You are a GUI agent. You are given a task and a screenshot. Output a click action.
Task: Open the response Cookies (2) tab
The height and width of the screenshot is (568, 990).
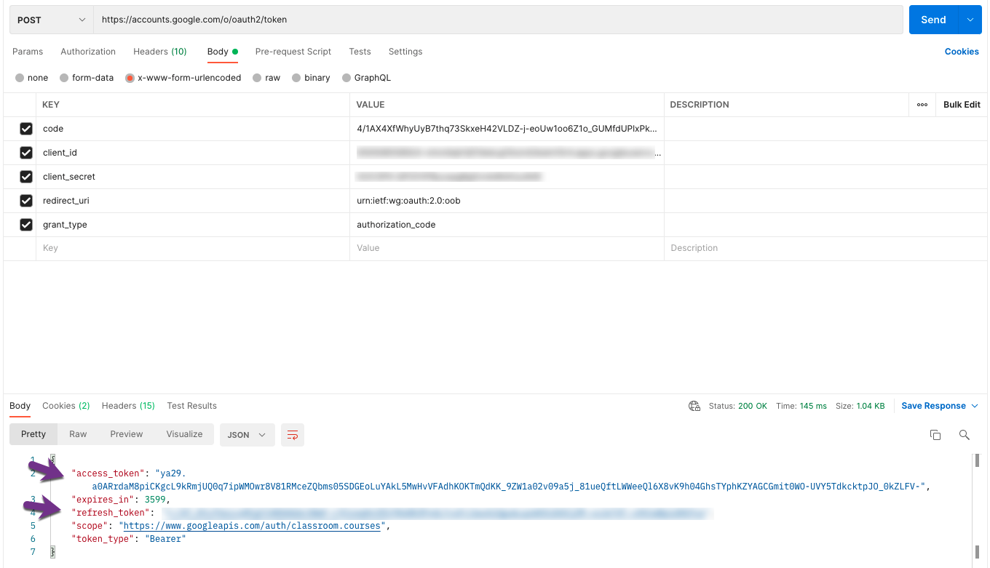(66, 406)
